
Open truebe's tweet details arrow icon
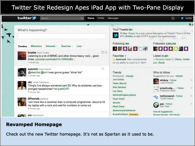(x=106, y=52)
